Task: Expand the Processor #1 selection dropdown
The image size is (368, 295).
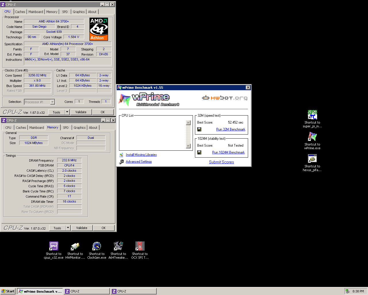Action: click(52, 102)
